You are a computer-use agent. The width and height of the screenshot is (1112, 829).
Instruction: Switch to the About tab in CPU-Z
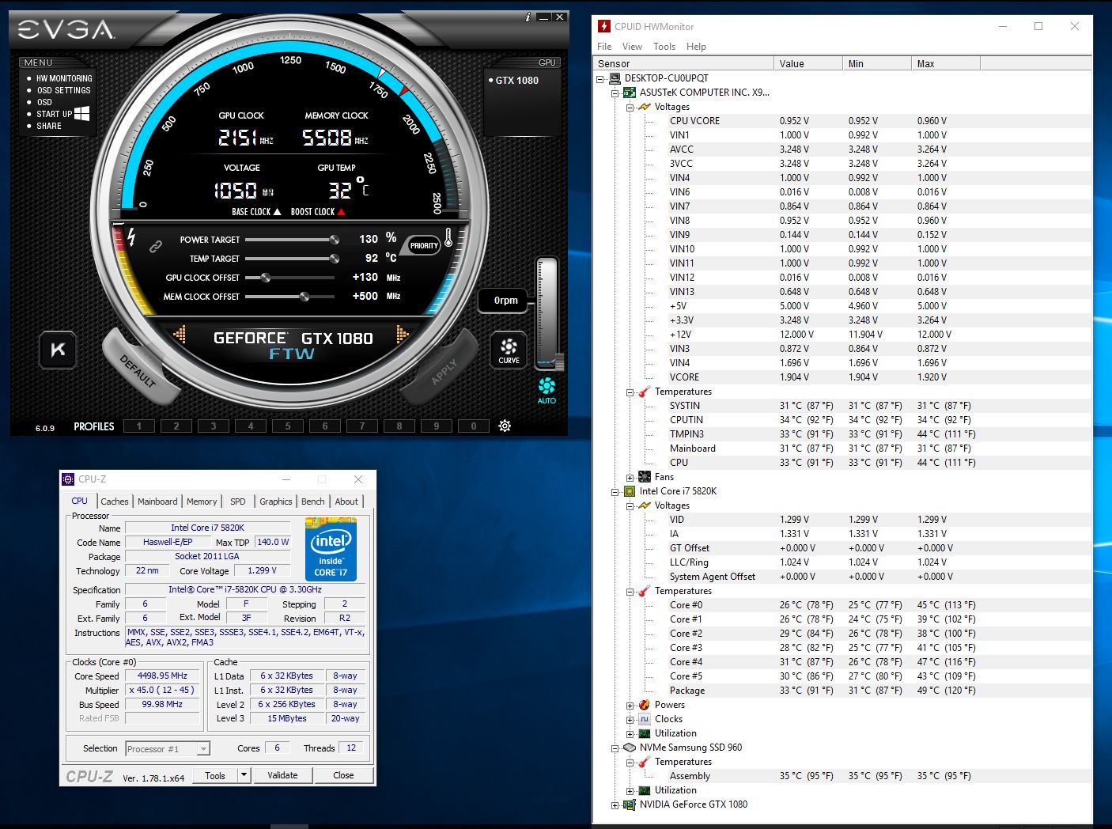tap(346, 502)
